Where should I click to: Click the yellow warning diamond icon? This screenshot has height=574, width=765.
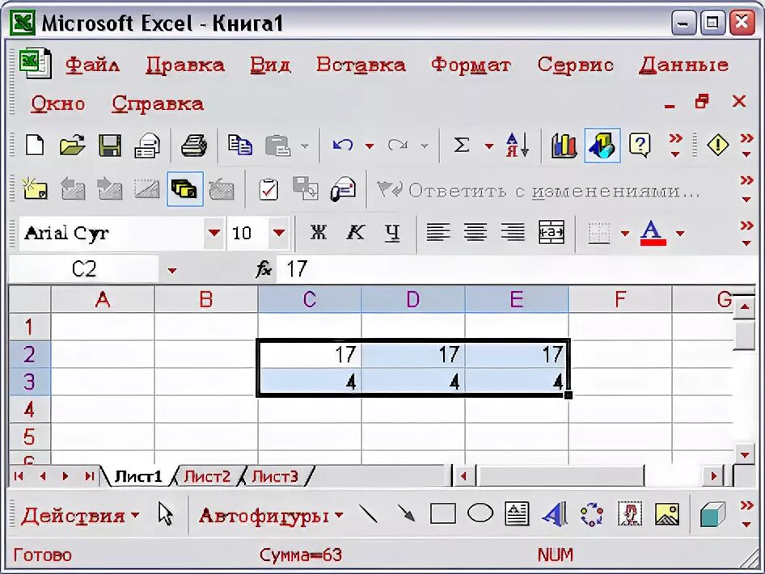(x=717, y=146)
